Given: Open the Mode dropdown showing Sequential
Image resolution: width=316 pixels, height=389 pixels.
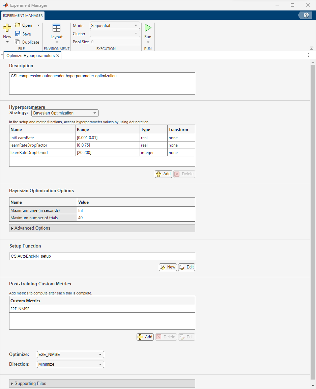Looking at the screenshot, I should coord(115,25).
